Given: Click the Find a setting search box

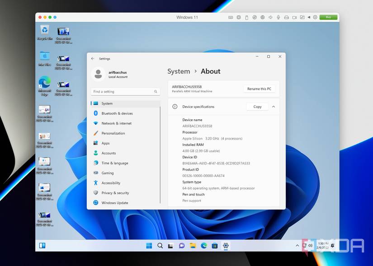Looking at the screenshot, I should click(125, 91).
